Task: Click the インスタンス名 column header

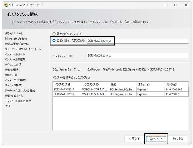Action: click(67, 84)
